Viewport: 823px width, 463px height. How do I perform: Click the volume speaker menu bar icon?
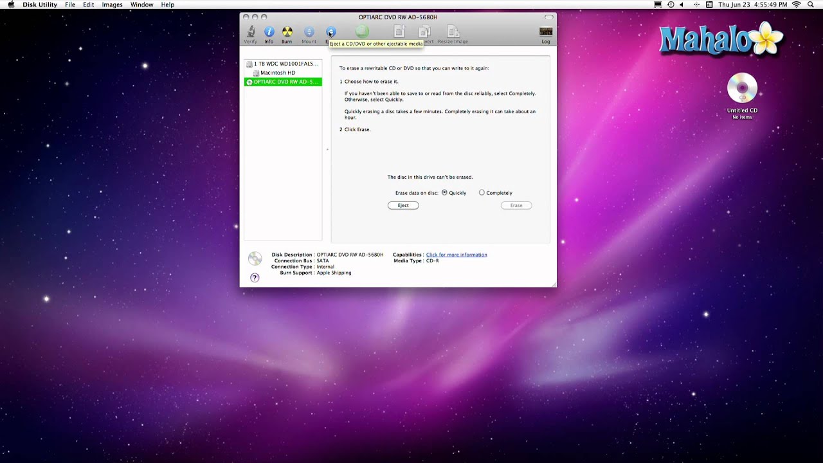682,5
